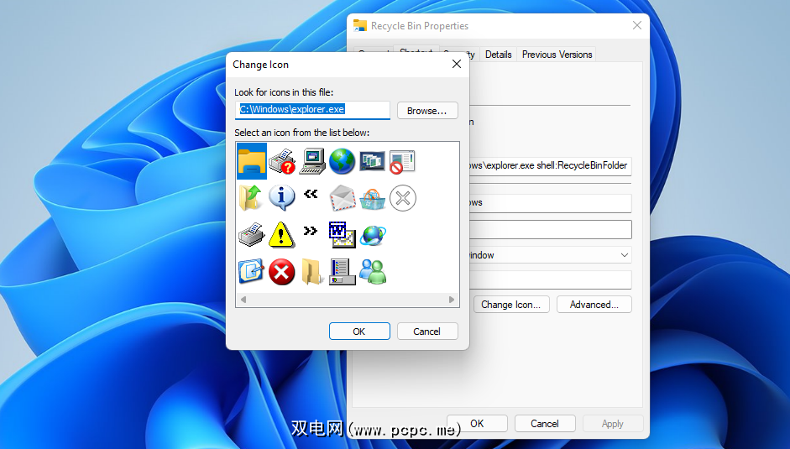Pick the Internet Explorer globe with ring icon

tap(373, 235)
